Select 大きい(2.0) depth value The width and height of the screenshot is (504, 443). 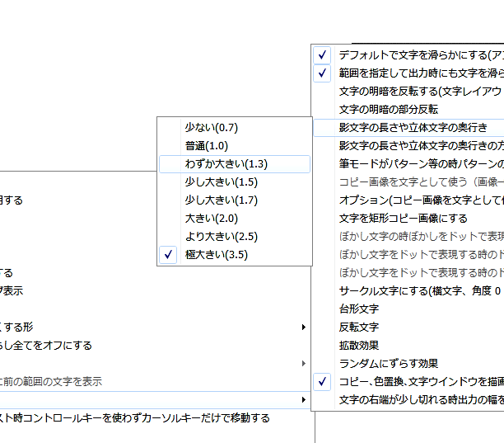click(x=211, y=219)
